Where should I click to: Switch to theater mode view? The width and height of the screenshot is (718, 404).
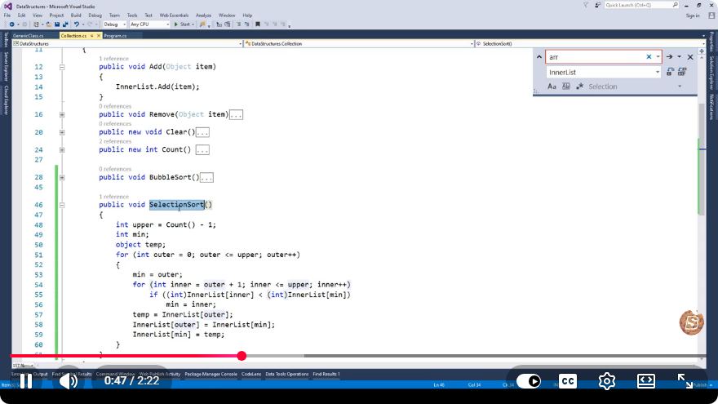coord(645,381)
